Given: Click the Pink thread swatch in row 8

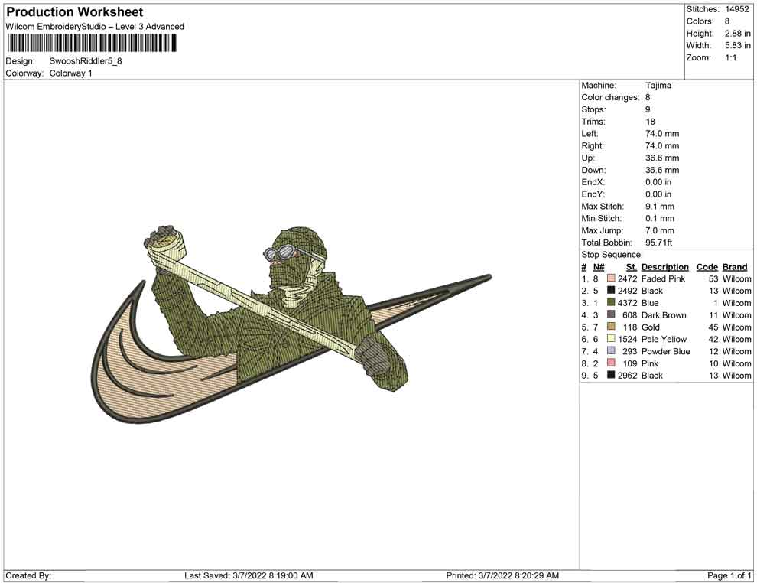Looking at the screenshot, I should pos(611,363).
